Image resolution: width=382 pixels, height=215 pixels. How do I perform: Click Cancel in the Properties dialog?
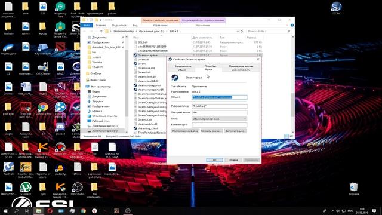[233, 160]
